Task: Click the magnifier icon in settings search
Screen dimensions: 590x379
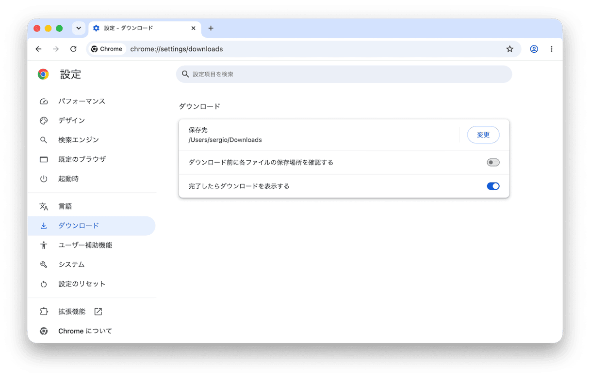Action: point(185,74)
